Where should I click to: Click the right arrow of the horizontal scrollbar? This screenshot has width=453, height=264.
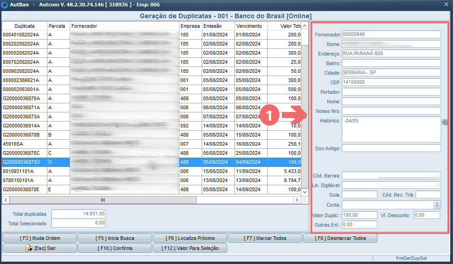[x=297, y=200]
